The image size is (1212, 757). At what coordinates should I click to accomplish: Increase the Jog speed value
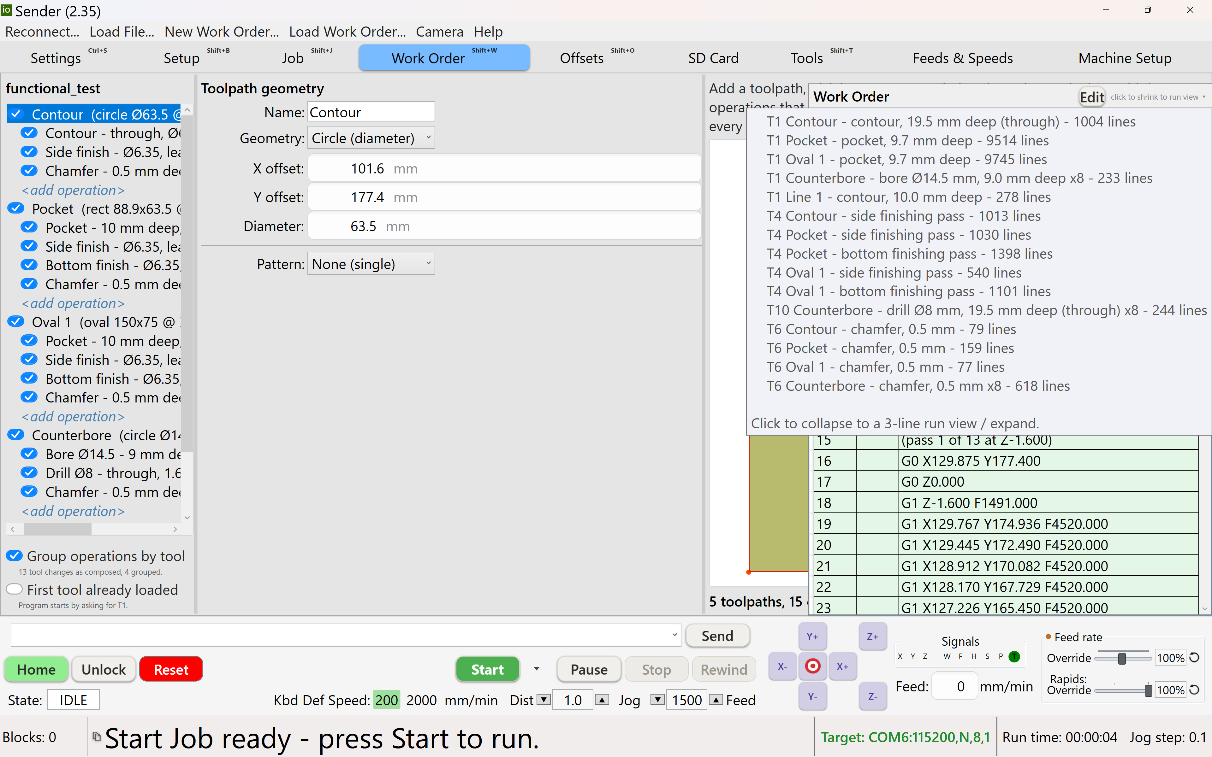point(716,700)
